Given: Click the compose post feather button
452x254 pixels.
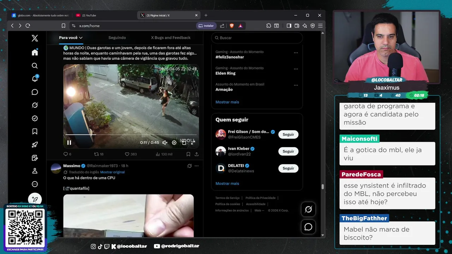Looking at the screenshot, I should point(35,199).
